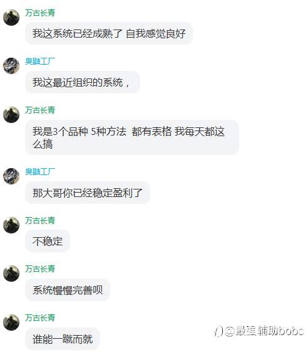Viewport: 308px width, 352px height.
Task: Click the message bubble 系统慢慢完善呗
Action: pyautogui.click(x=68, y=290)
